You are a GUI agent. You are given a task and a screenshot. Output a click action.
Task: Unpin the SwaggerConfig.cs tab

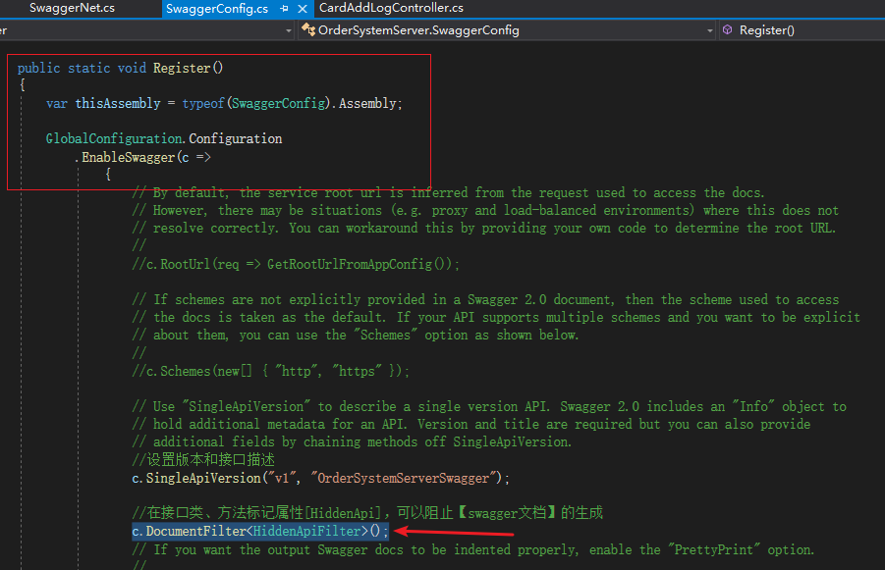tap(286, 9)
